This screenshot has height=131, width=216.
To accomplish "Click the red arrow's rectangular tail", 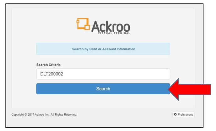I will (195, 90).
